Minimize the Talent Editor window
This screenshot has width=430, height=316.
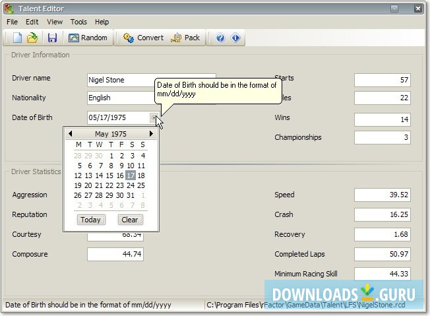394,9
